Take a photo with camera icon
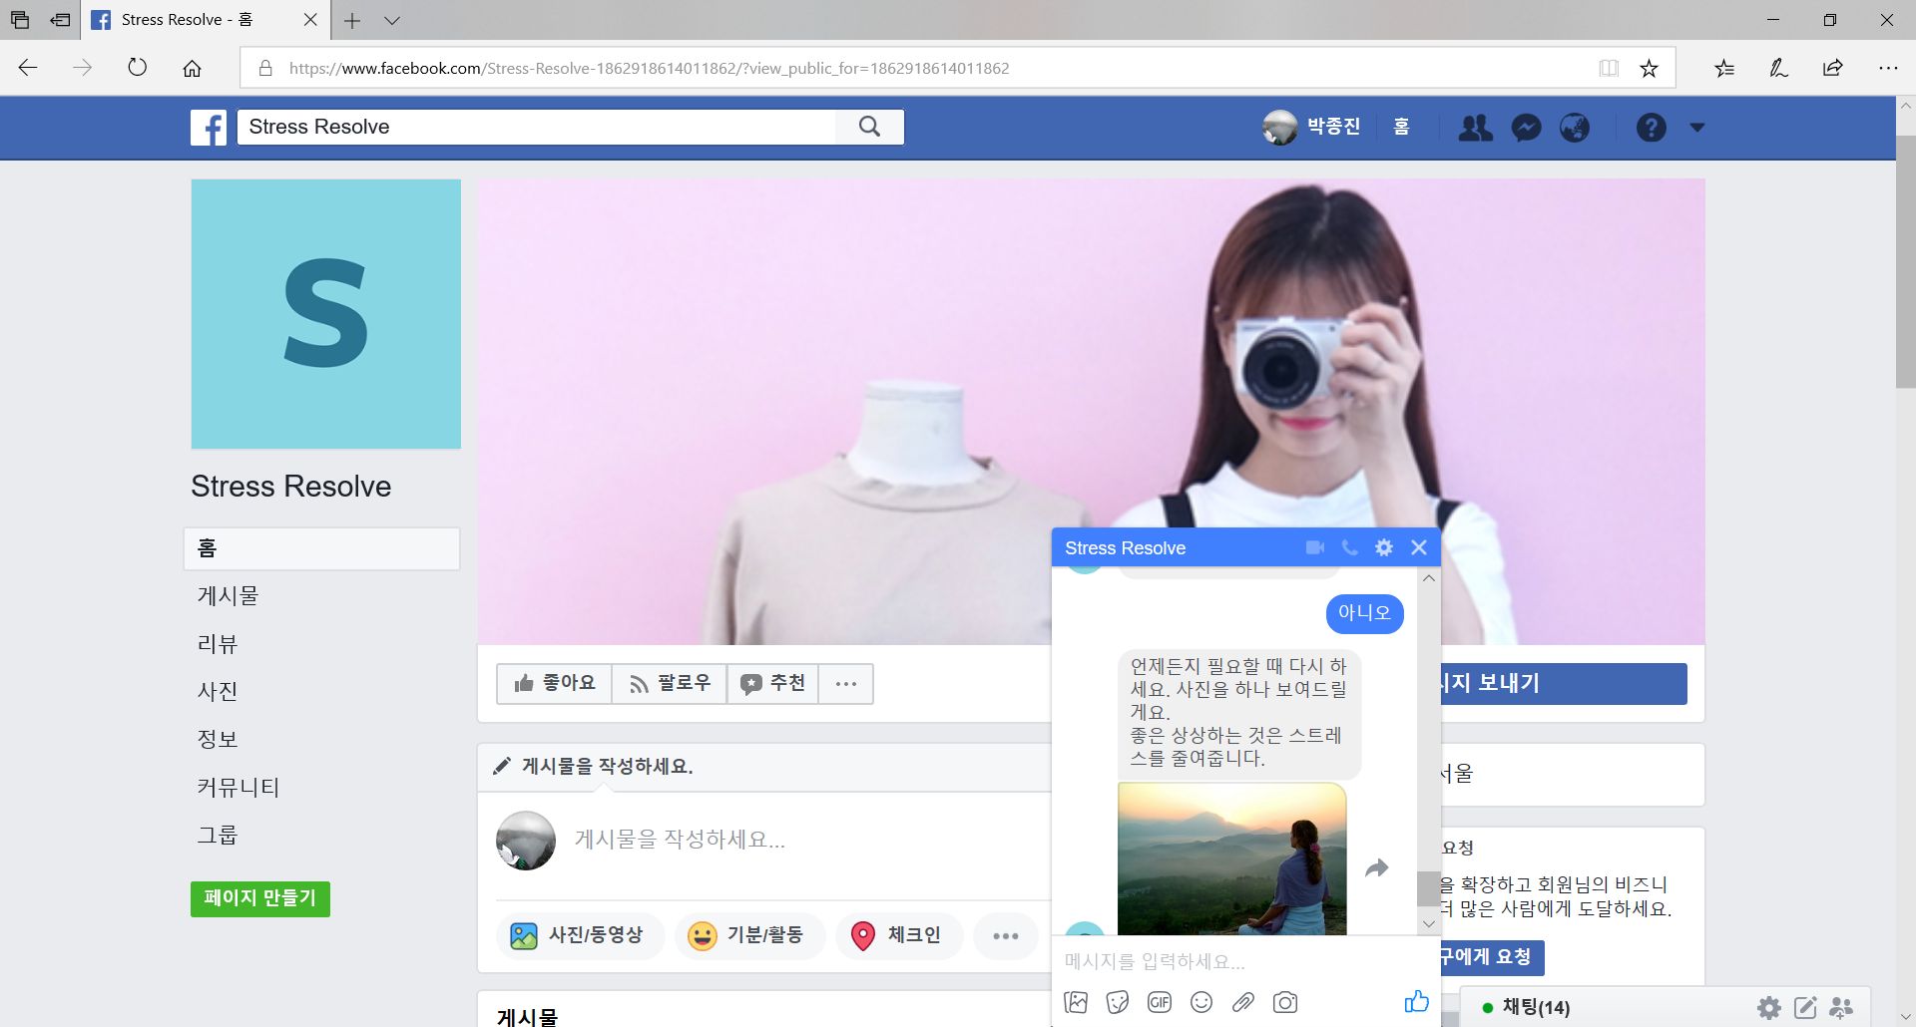The height and width of the screenshot is (1027, 1916). tap(1285, 1002)
